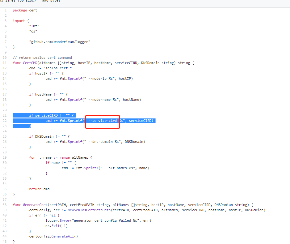Select the --service-cird text in the red box

point(102,121)
